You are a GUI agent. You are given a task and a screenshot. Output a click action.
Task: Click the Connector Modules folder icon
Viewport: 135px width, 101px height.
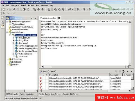click(x=10, y=30)
